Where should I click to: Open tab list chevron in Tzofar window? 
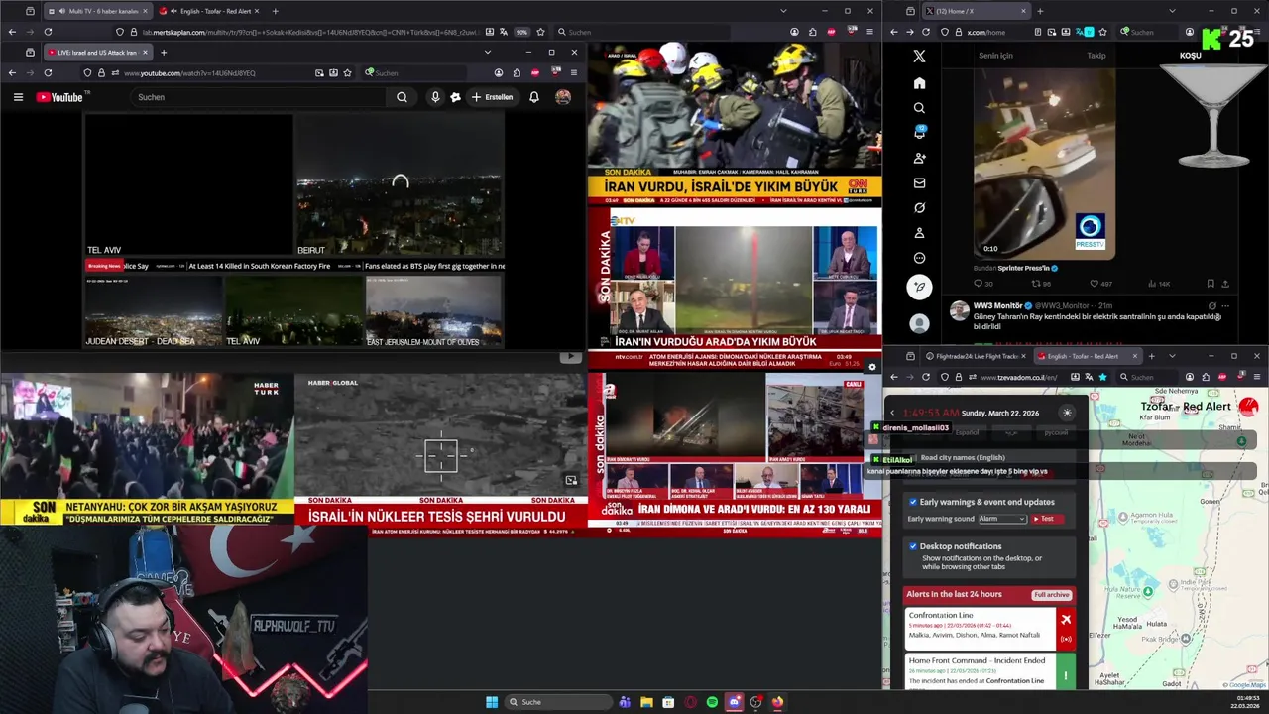1172,356
